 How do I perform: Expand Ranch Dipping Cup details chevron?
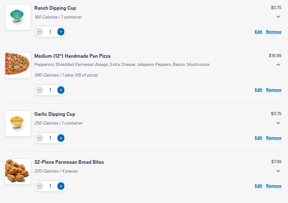click(x=278, y=17)
